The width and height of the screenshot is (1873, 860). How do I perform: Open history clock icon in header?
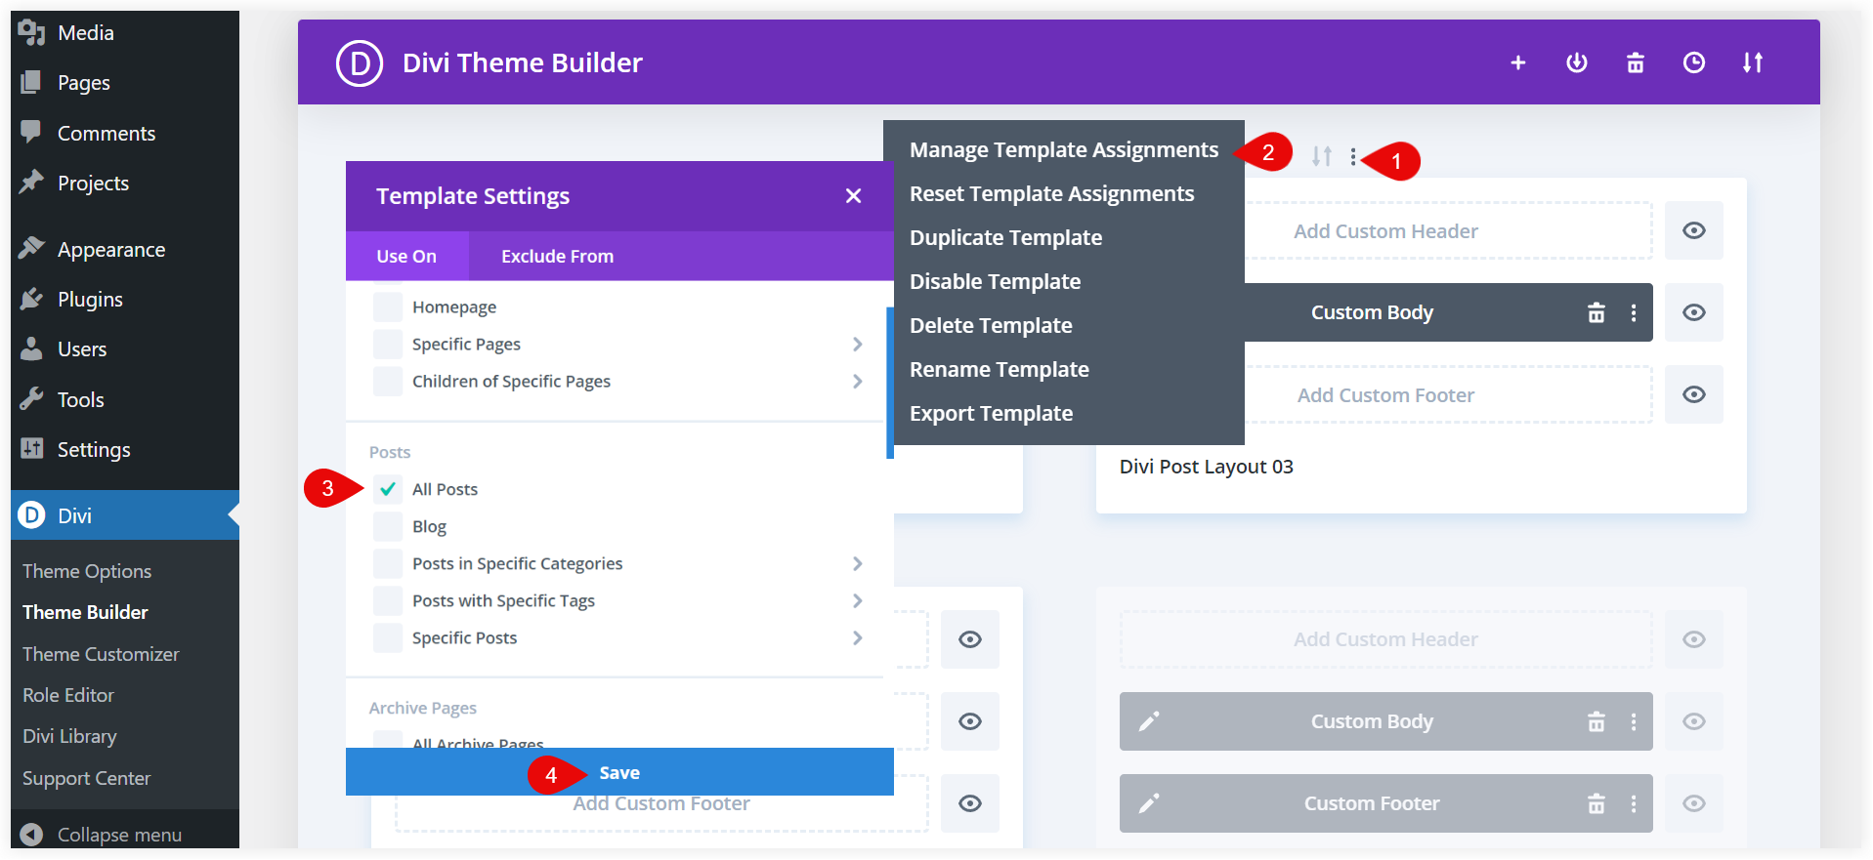coord(1693,62)
